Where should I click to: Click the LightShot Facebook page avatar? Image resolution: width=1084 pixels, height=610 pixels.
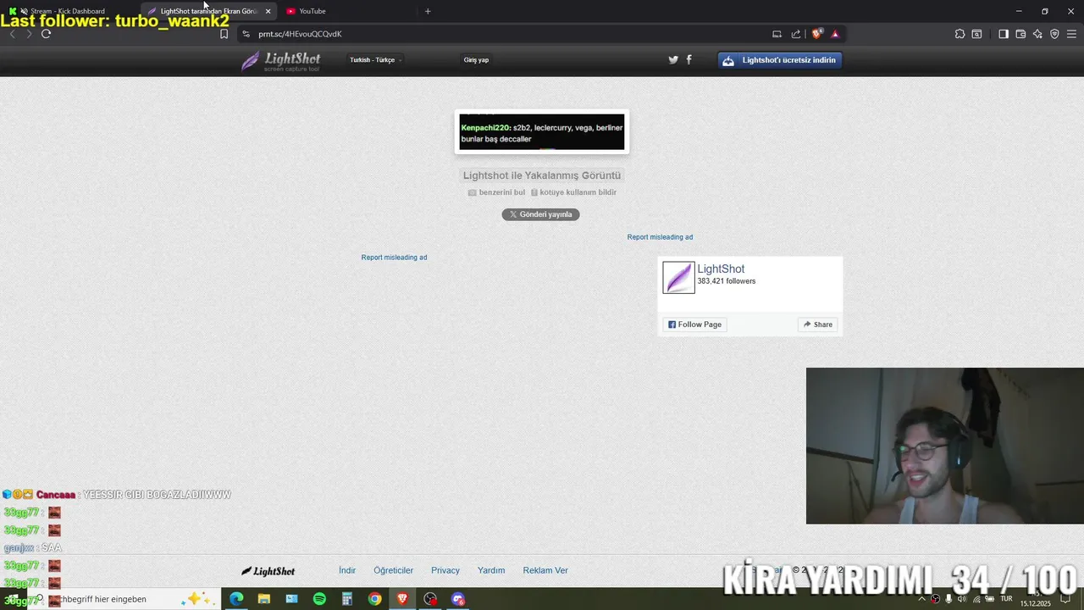[x=678, y=277]
